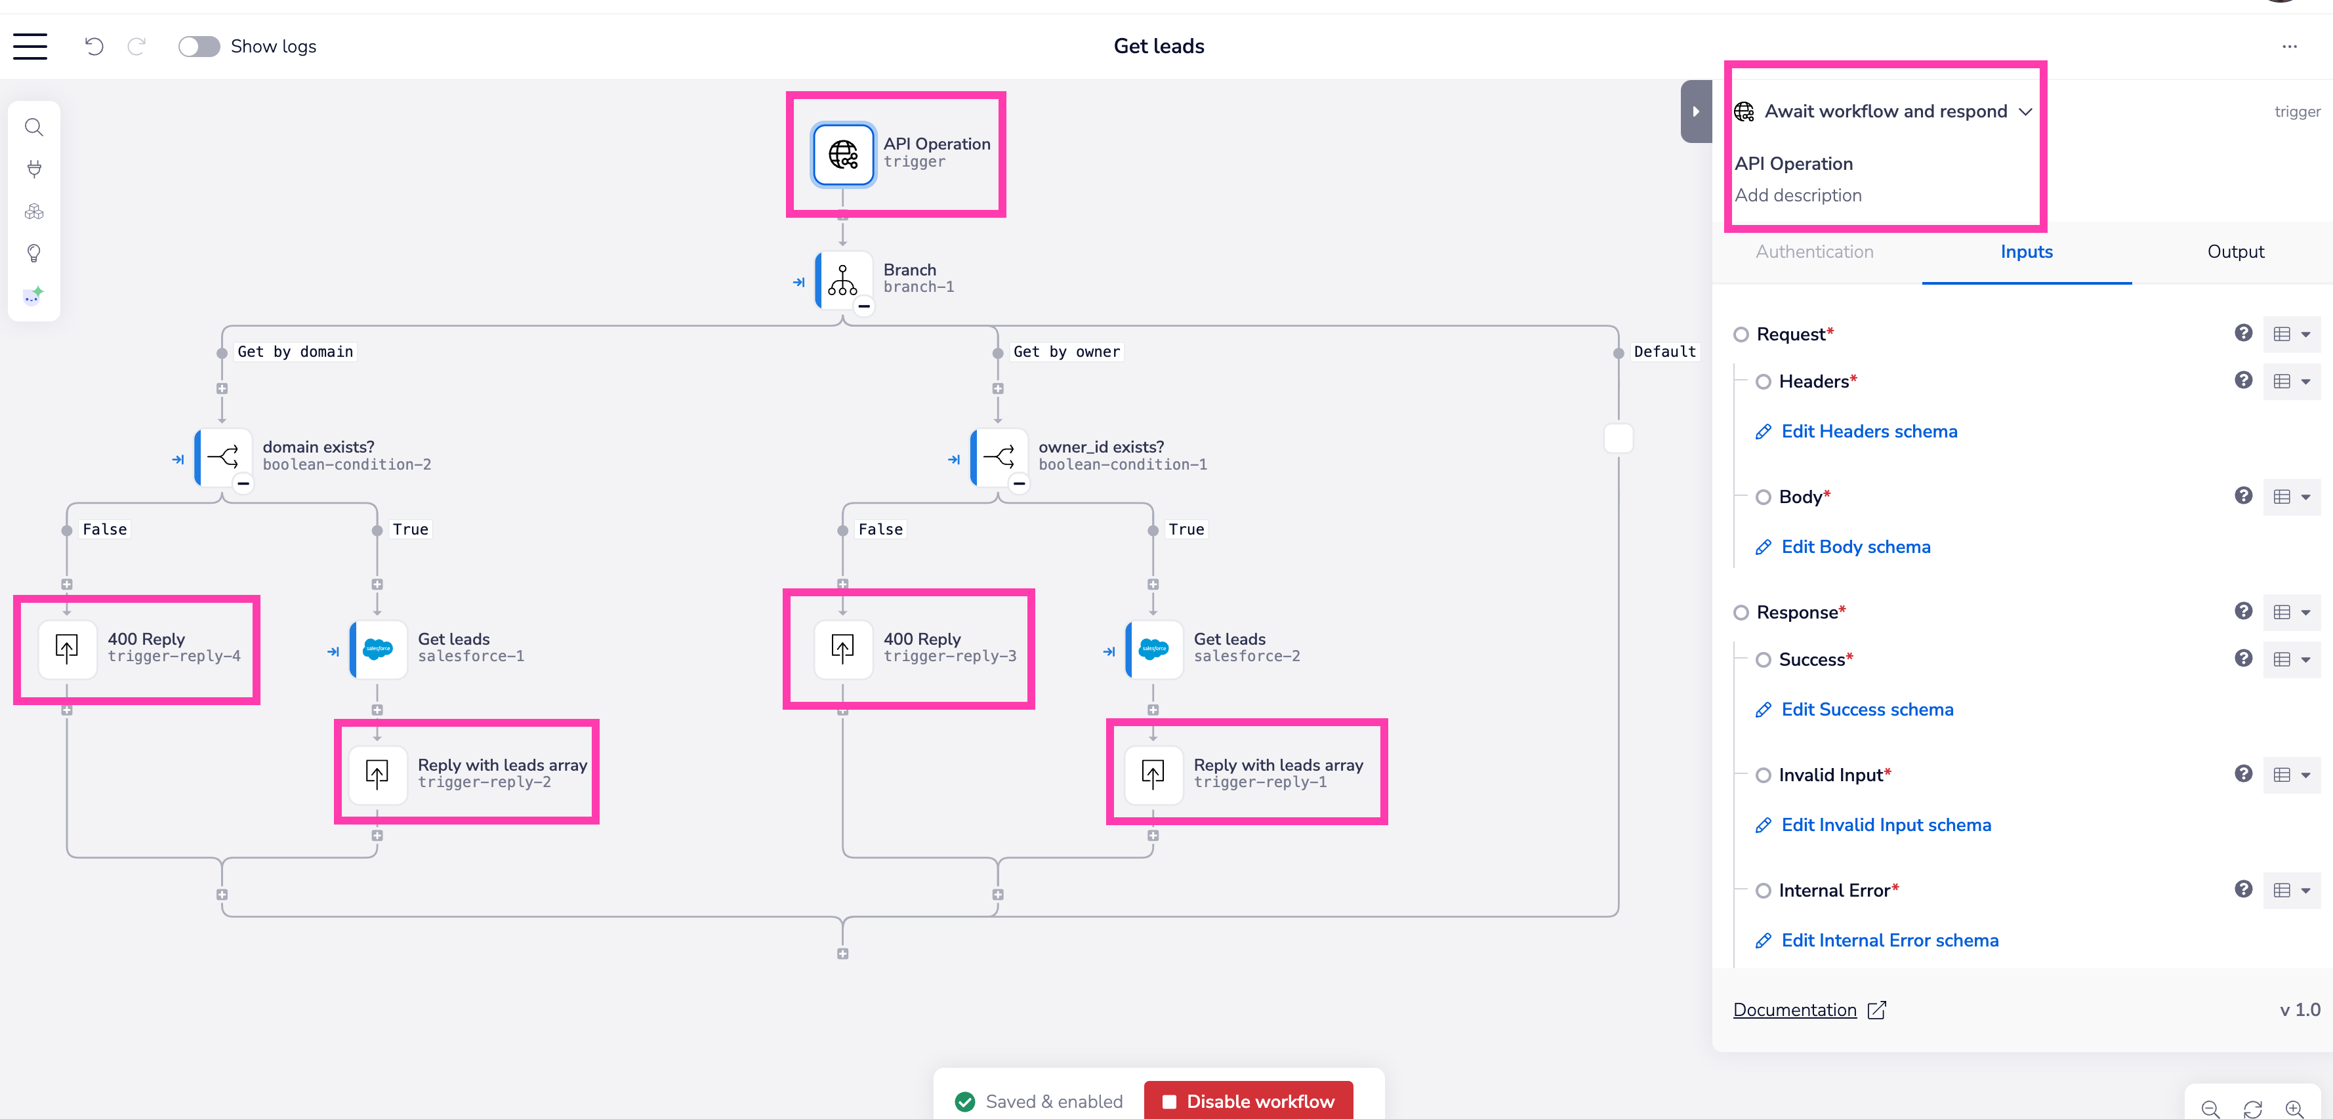Toggle Show logs switch
The image size is (2333, 1119).
198,46
